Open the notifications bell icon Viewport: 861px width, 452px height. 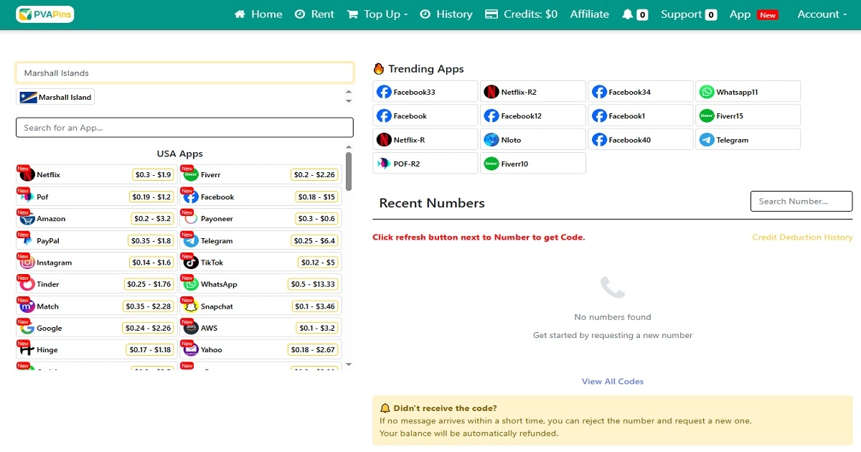click(628, 14)
